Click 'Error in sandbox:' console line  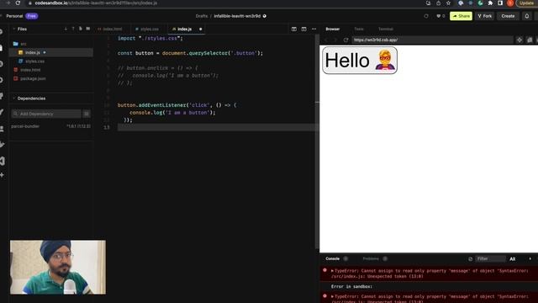[x=351, y=286]
